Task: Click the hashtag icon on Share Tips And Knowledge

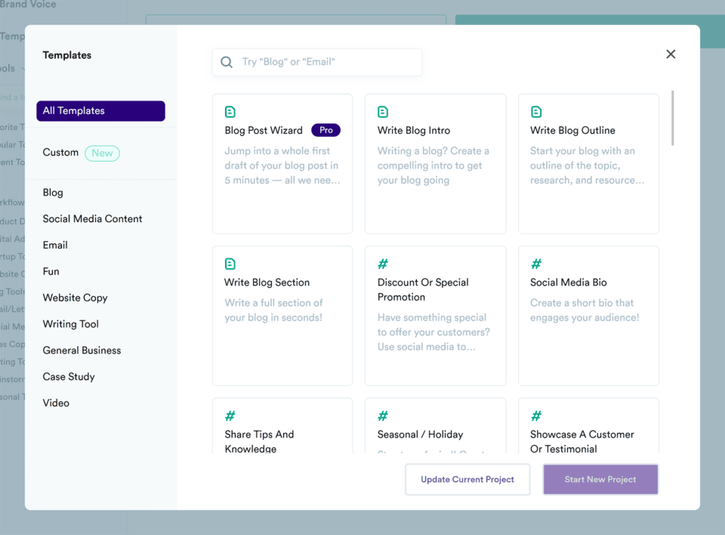Action: point(230,416)
